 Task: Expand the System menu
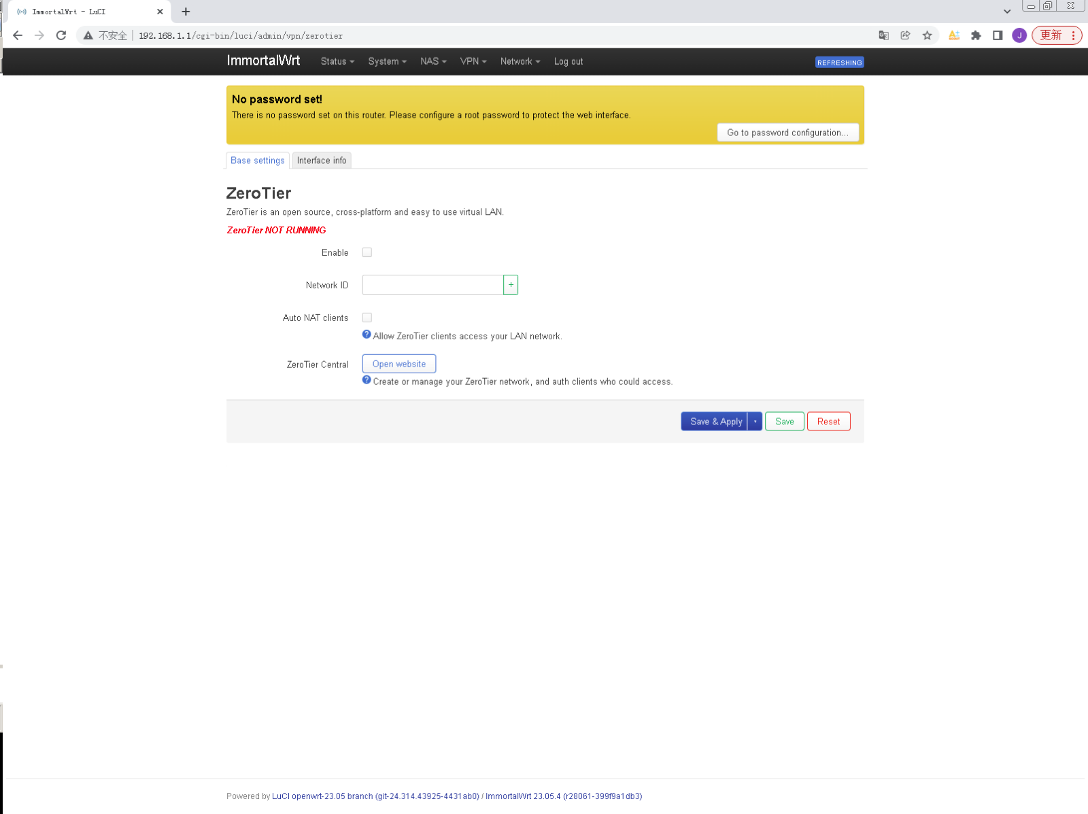[388, 61]
